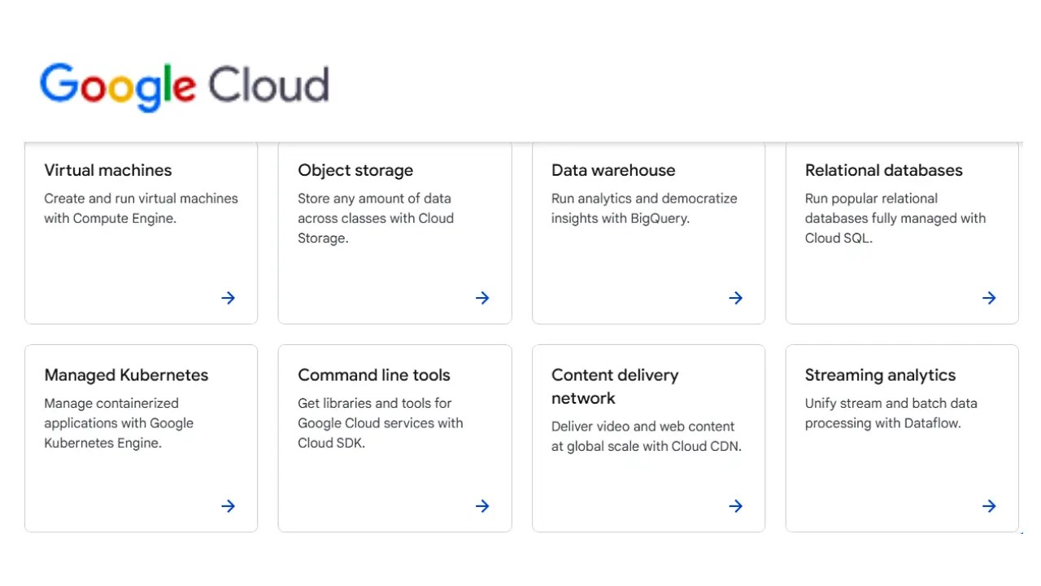Click the Virtual machines arrow icon
Screen dimensions: 1041x586
click(228, 298)
